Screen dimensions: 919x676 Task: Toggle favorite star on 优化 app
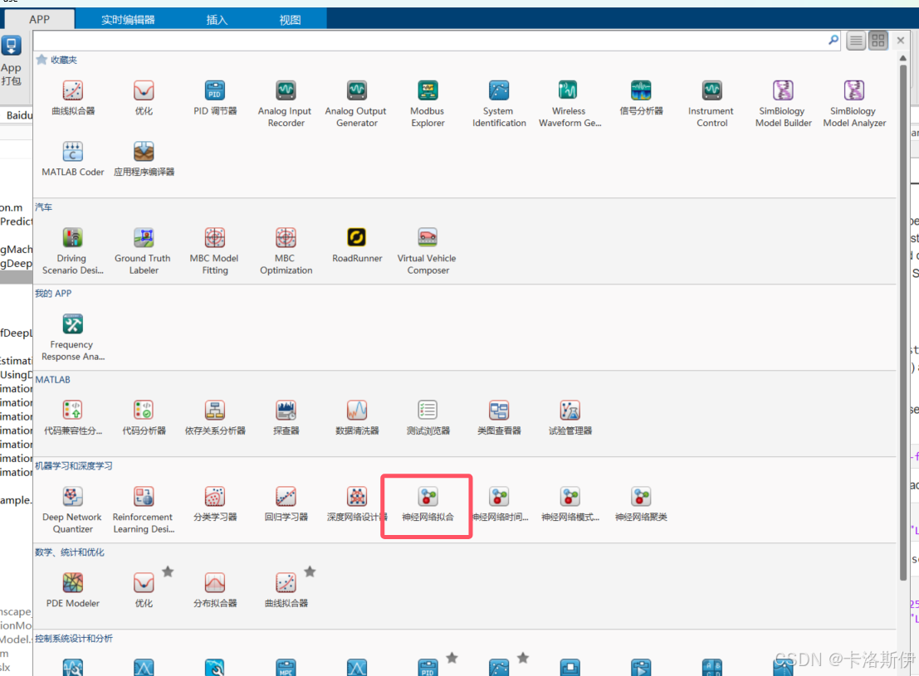tap(168, 571)
